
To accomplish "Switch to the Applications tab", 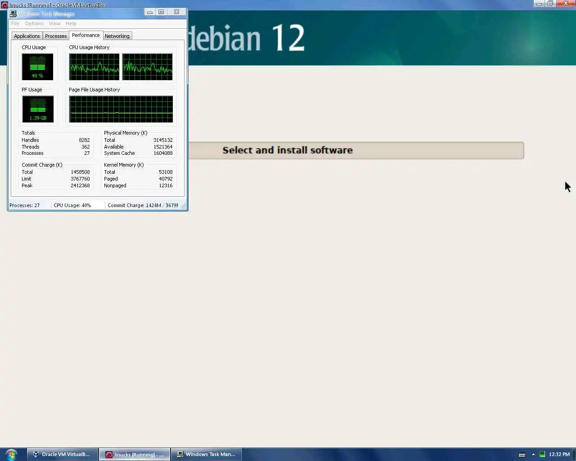I will 27,36.
